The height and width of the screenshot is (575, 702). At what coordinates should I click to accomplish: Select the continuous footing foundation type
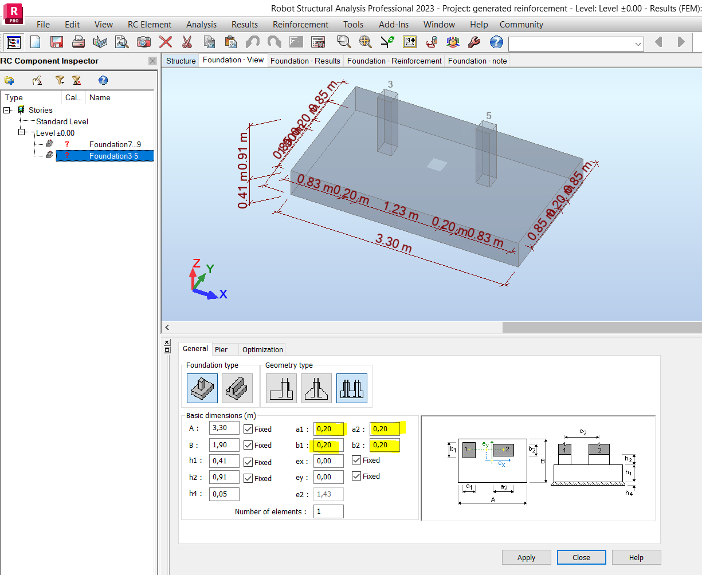(237, 388)
